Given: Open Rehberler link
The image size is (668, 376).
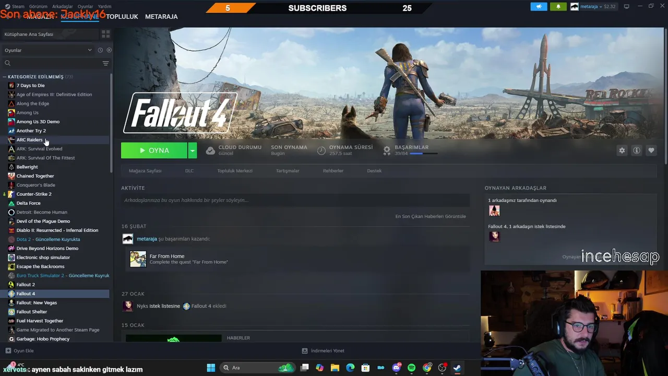Looking at the screenshot, I should coord(333,171).
